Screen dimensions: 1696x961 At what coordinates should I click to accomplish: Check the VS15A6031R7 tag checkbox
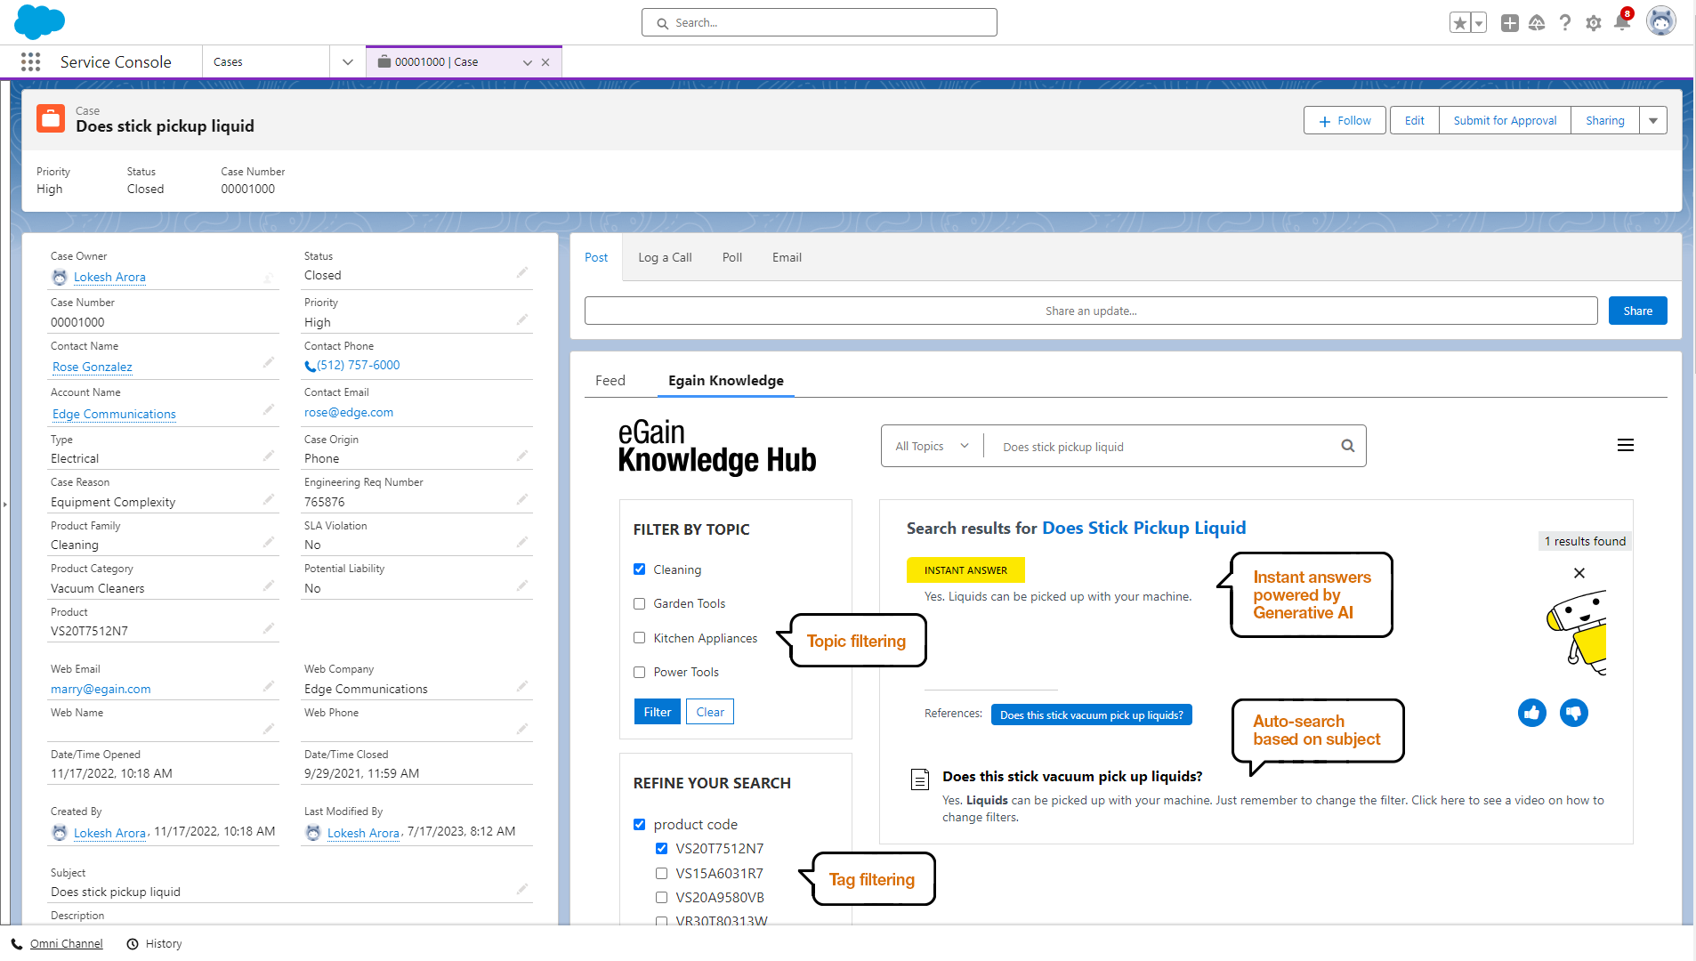[x=661, y=873]
